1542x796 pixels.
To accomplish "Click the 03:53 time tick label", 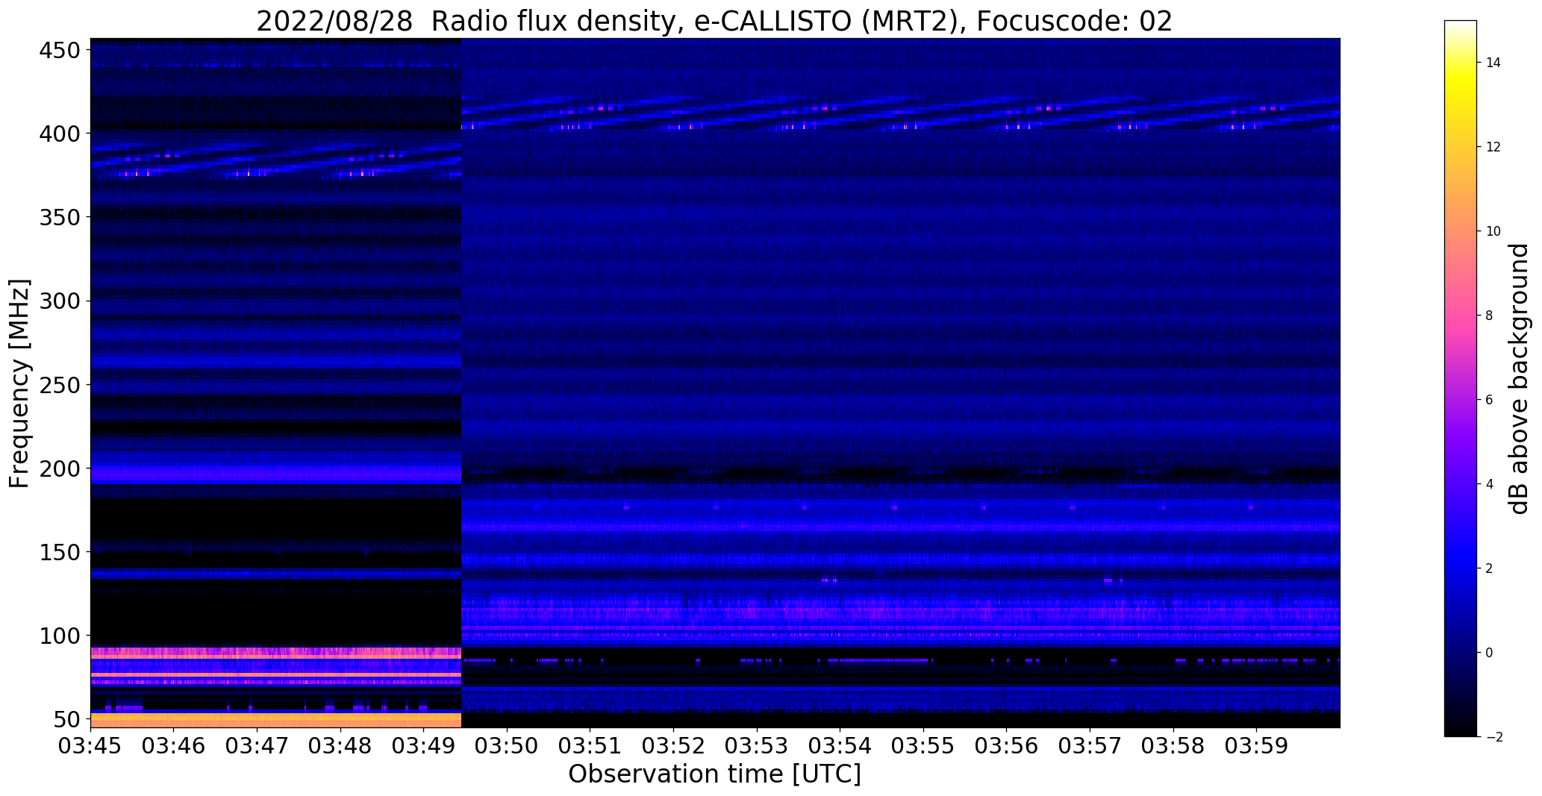I will (x=757, y=745).
